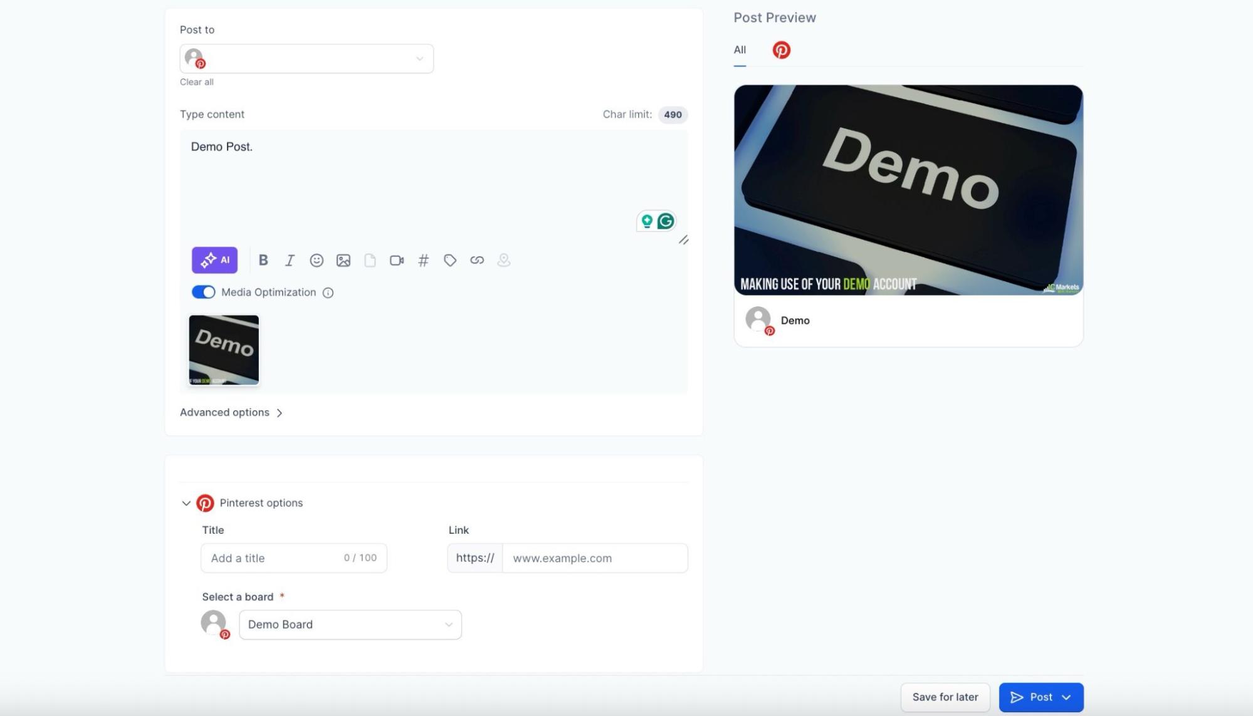Apply bold formatting
Image resolution: width=1253 pixels, height=716 pixels.
[x=263, y=260]
